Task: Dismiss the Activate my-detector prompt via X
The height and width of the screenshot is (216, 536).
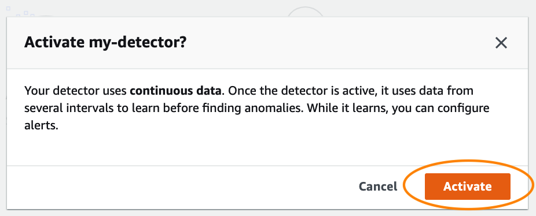Action: 501,43
